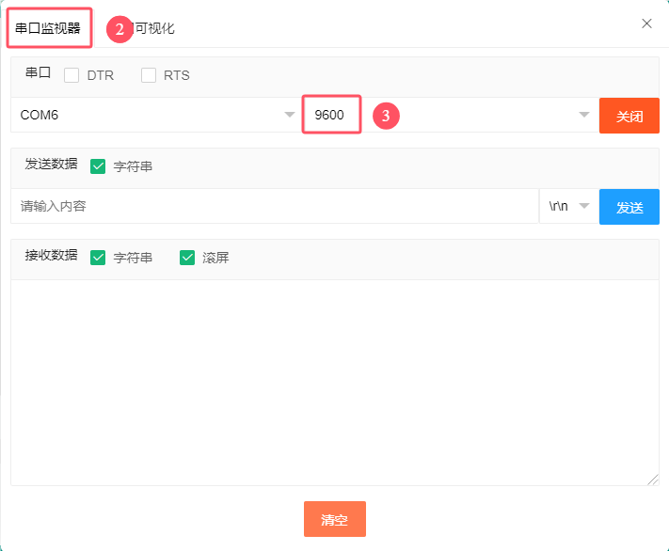669x551 pixels.
Task: Click the text area resize handle
Action: pyautogui.click(x=653, y=480)
